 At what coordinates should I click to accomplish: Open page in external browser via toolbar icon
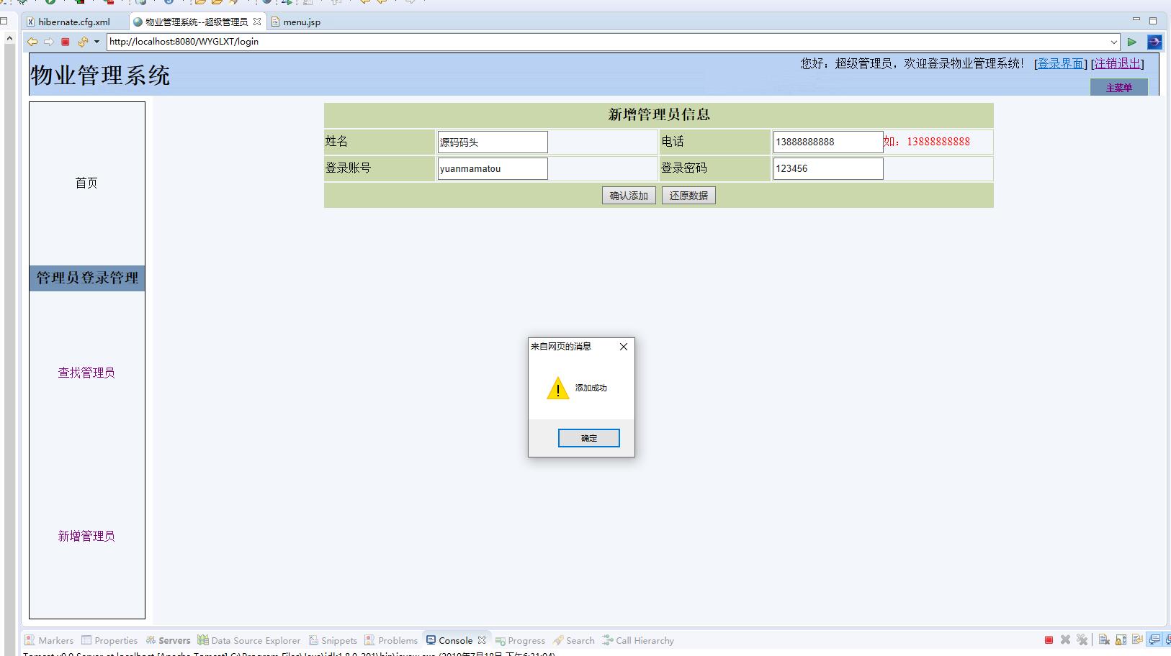[x=1155, y=42]
